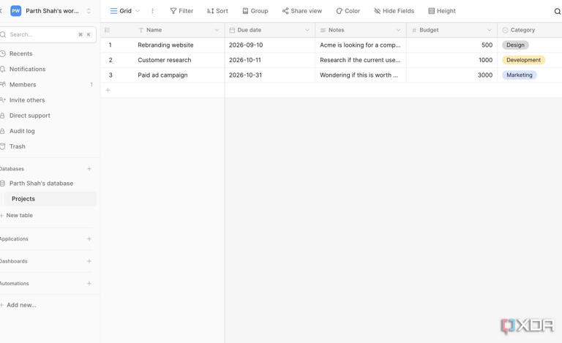Viewport: 562px width, 343px height.
Task: Select row number 2
Action: click(110, 60)
